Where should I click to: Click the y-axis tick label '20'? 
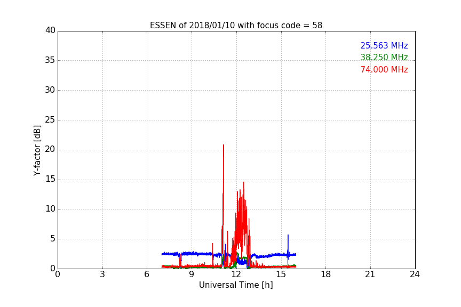50,149
